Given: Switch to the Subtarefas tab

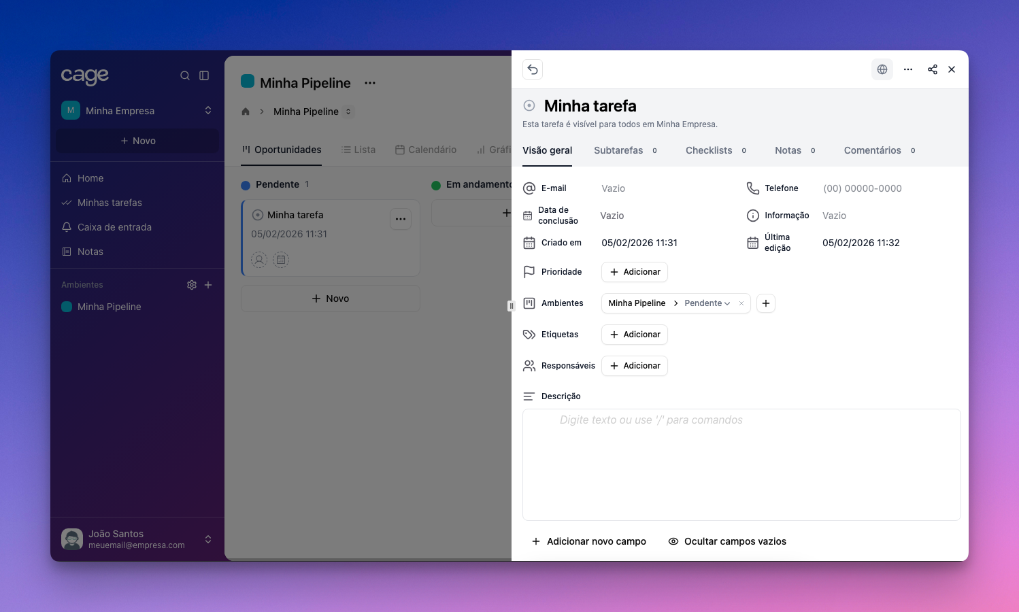Looking at the screenshot, I should point(618,150).
